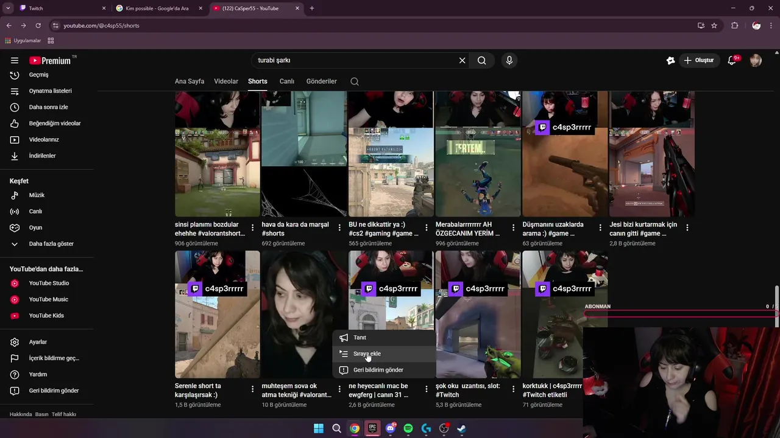Open Windows Start menu

tap(319, 428)
